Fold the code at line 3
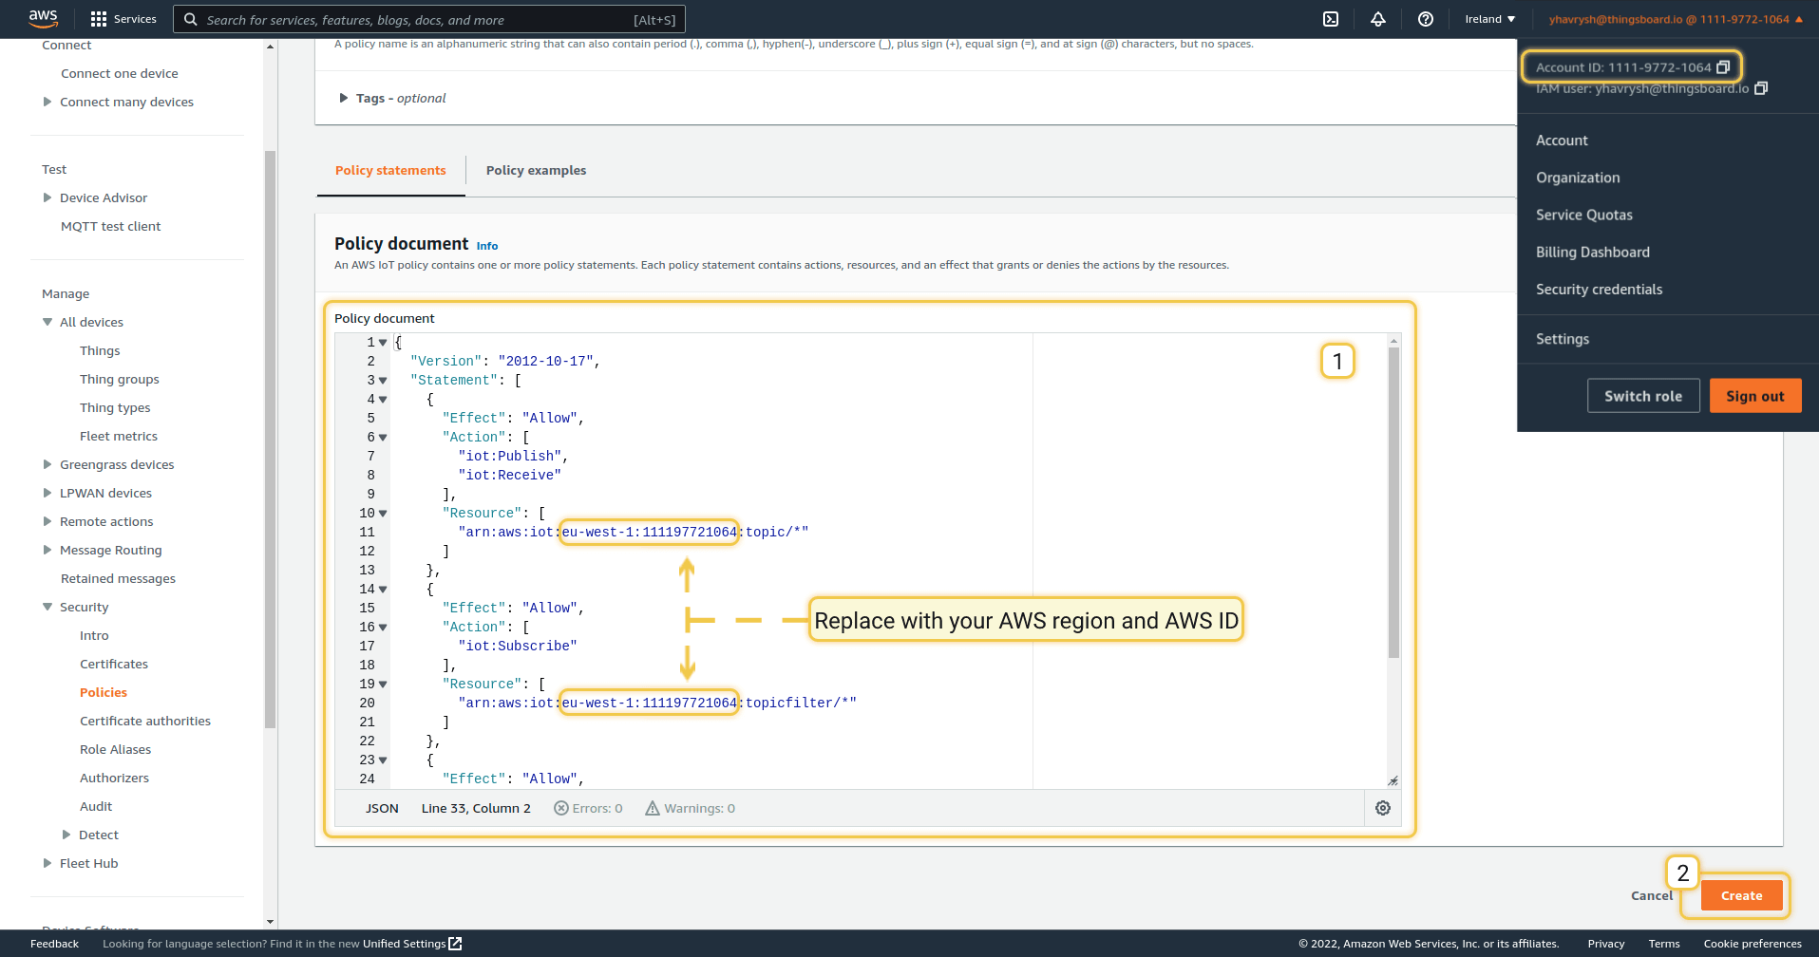The width and height of the screenshot is (1819, 957). click(383, 381)
